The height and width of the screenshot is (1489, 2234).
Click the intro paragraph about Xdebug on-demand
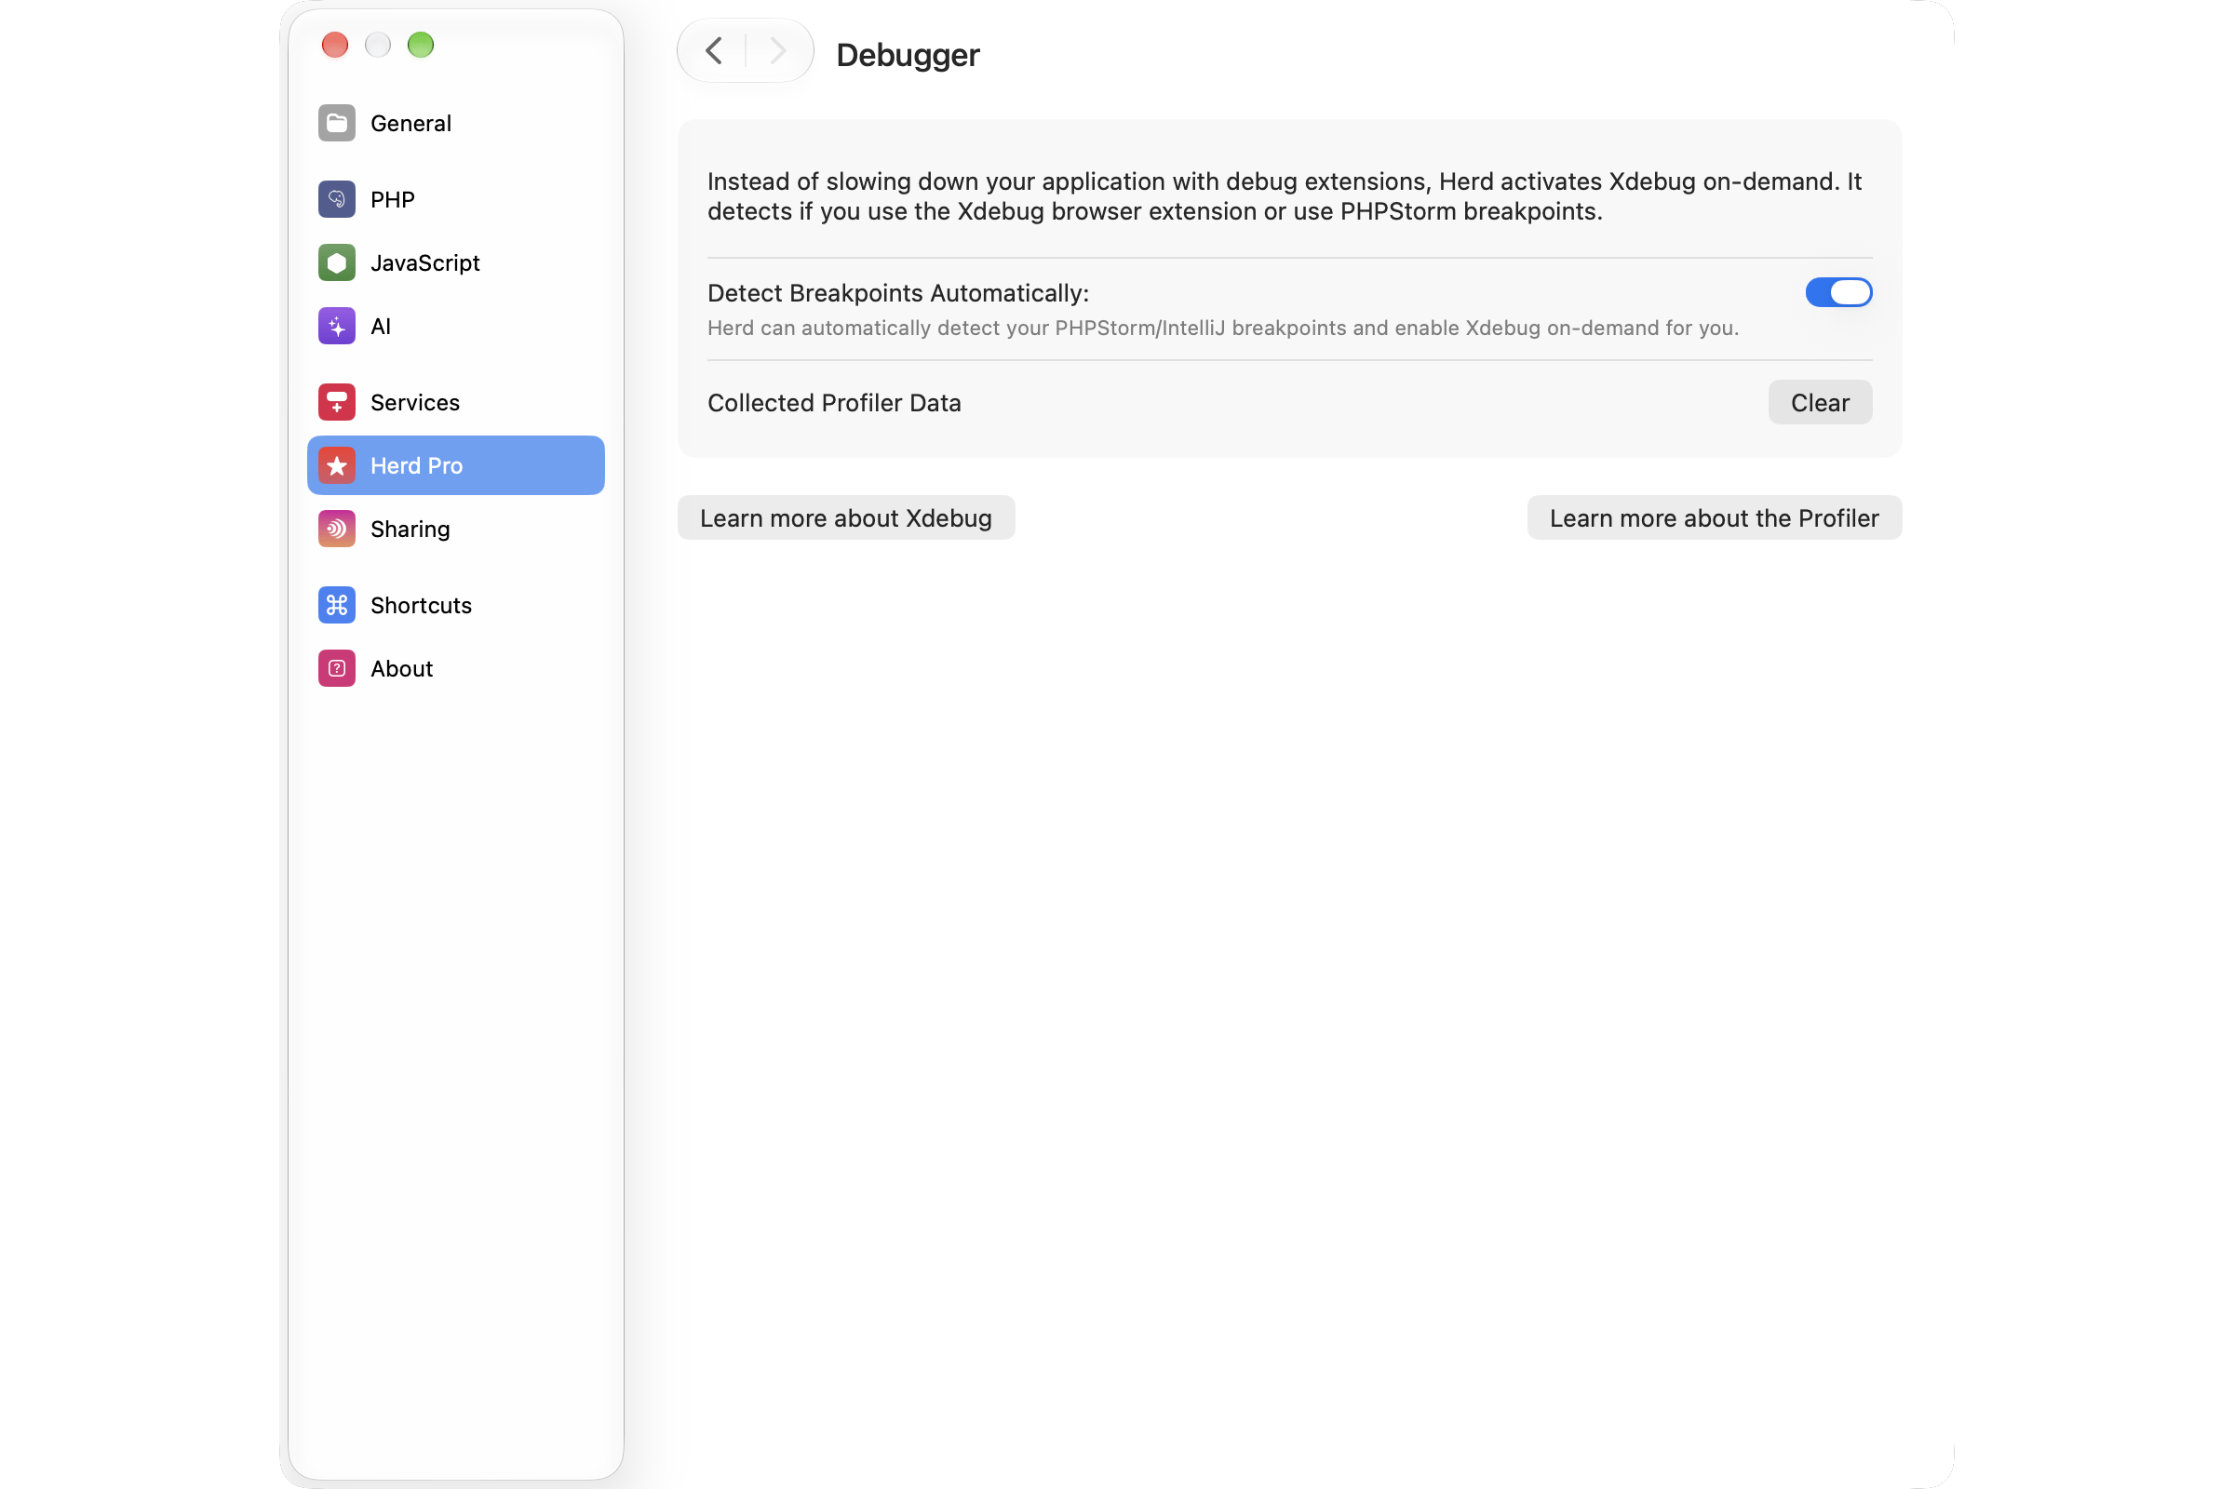click(x=1285, y=196)
